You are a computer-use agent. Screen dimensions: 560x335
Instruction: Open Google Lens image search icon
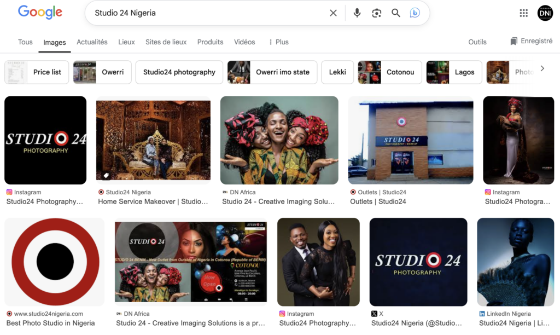pos(376,13)
